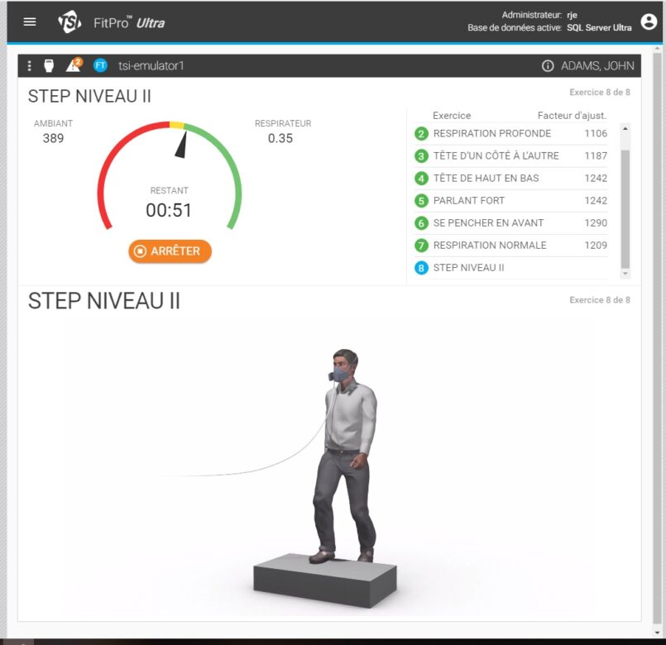Open the warning alerts icon with badge
The height and width of the screenshot is (645, 666).
74,65
